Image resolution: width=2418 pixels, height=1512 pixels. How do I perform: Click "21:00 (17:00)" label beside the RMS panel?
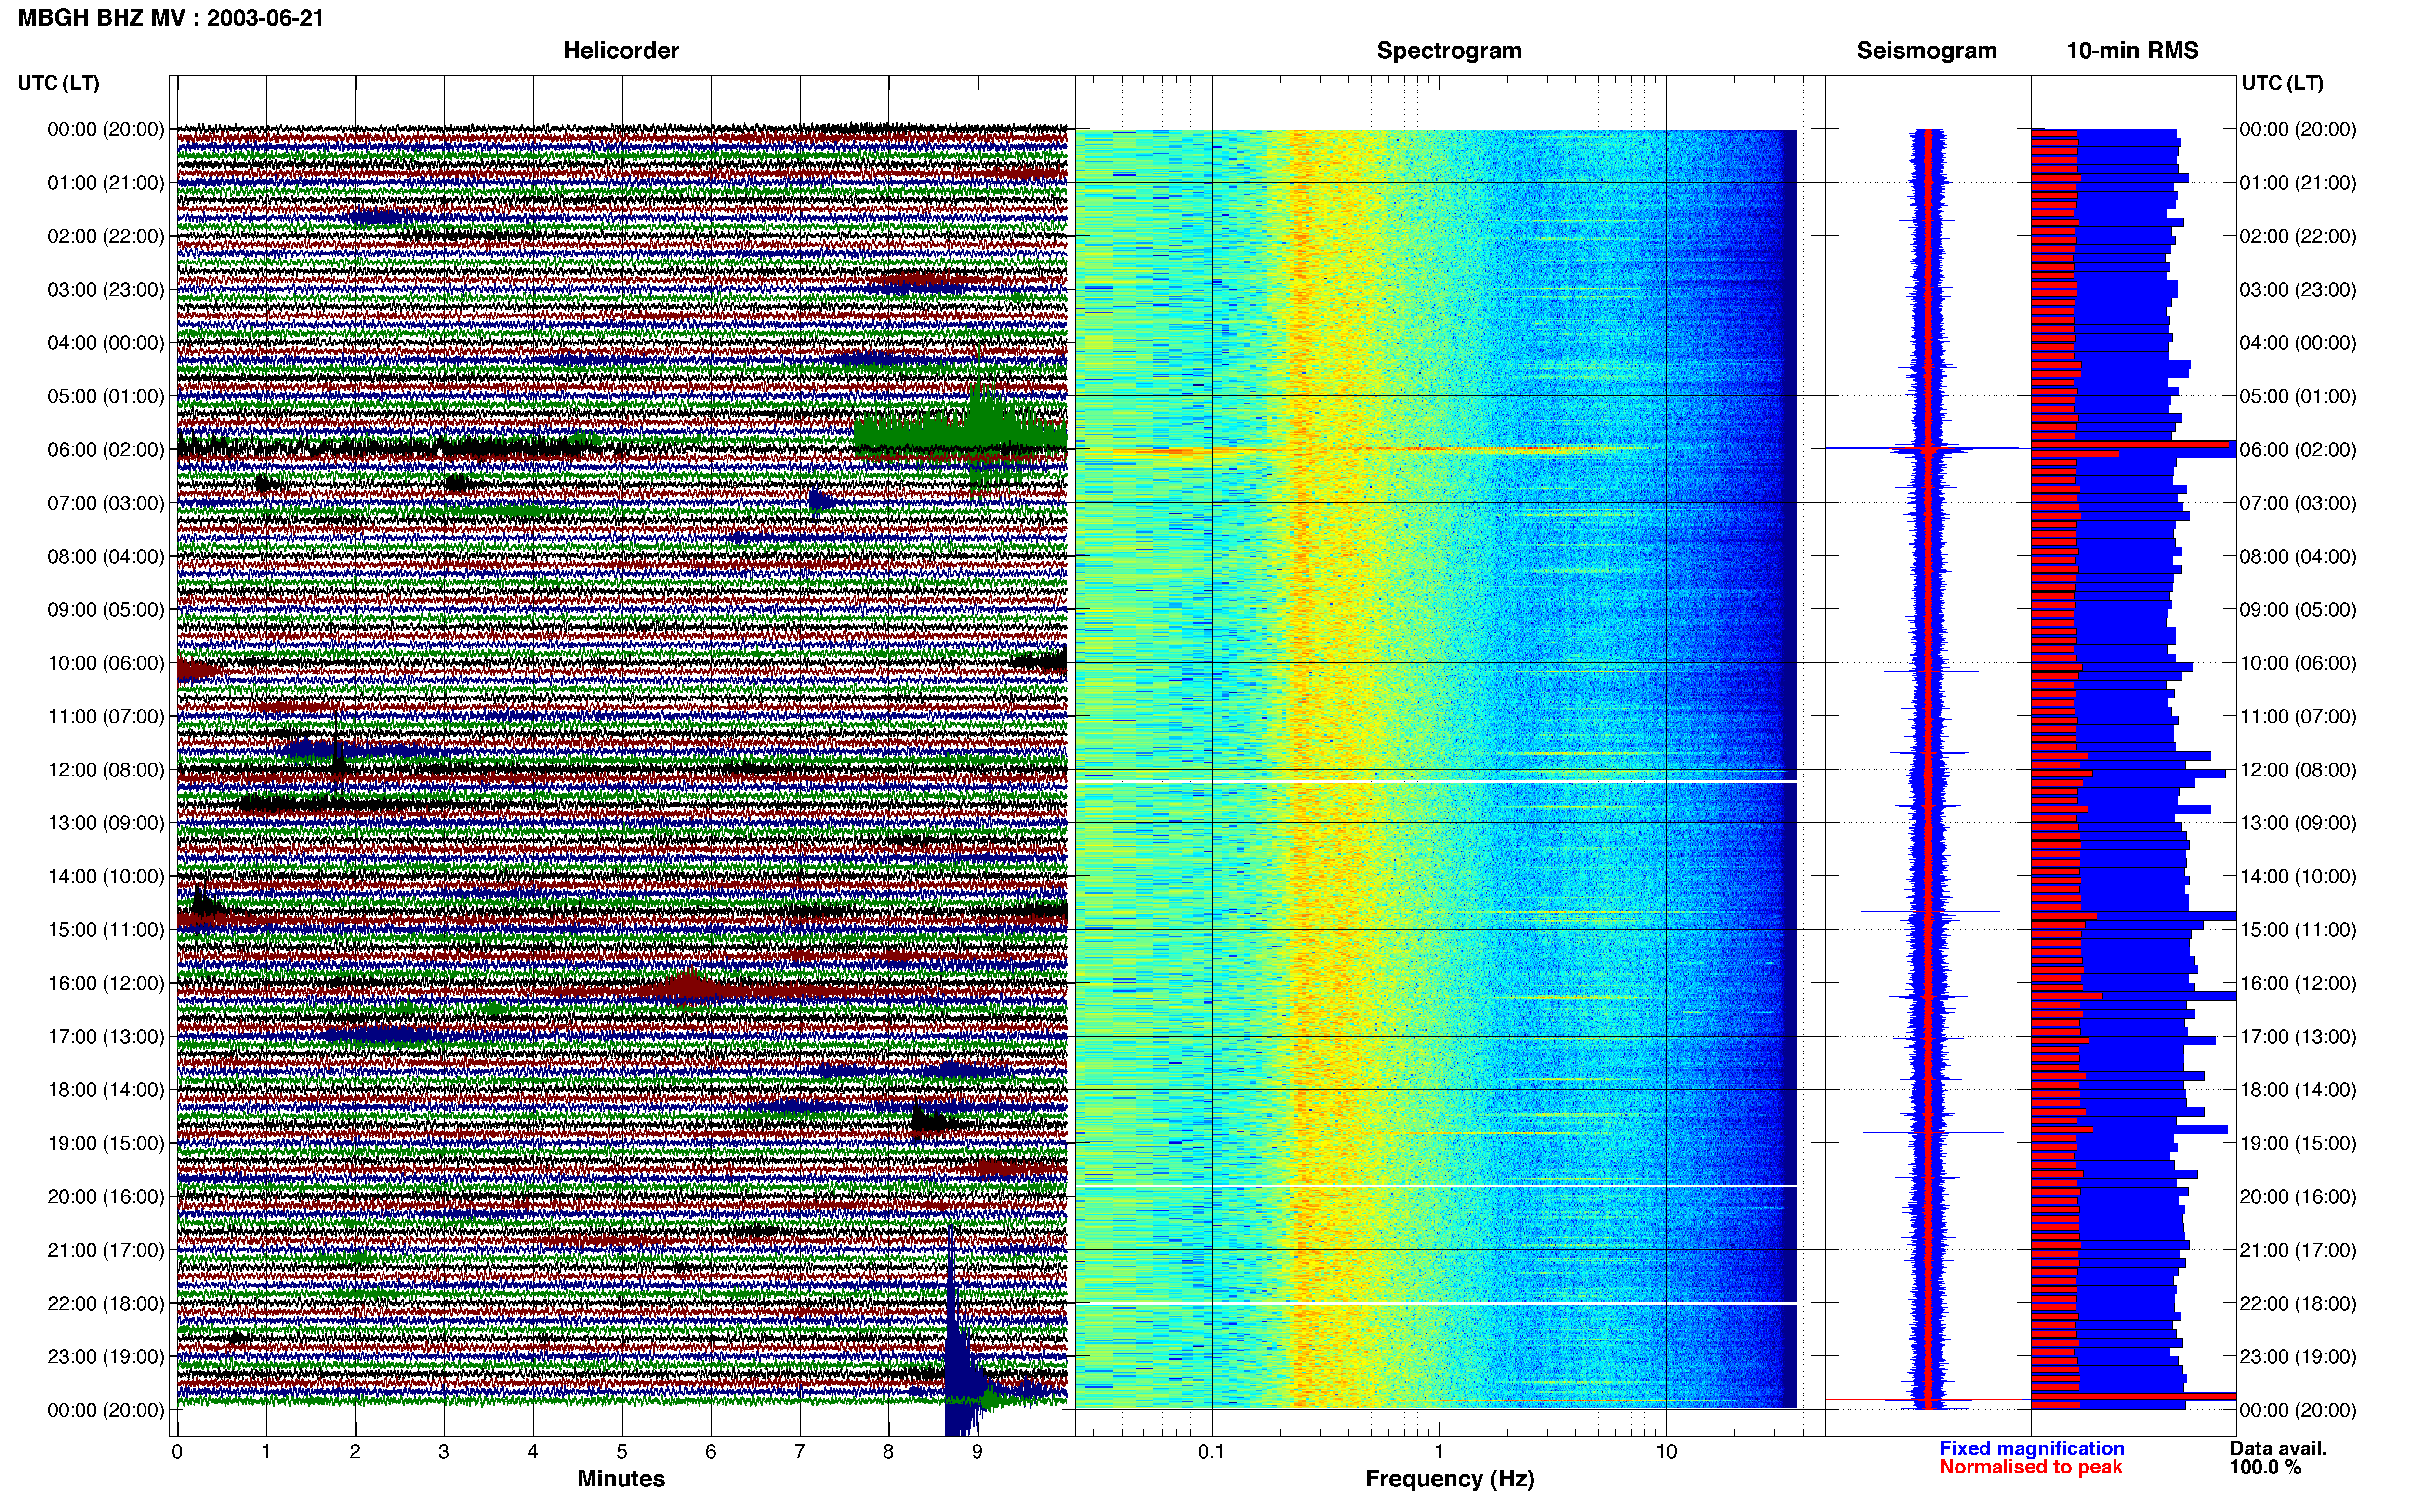(2298, 1250)
